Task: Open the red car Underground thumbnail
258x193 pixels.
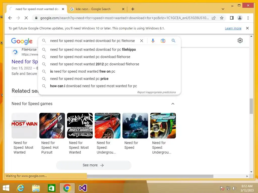Action: tap(108, 126)
